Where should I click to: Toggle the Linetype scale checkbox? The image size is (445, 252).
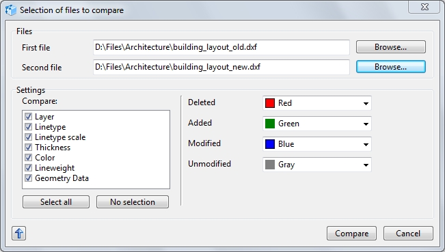click(x=29, y=137)
